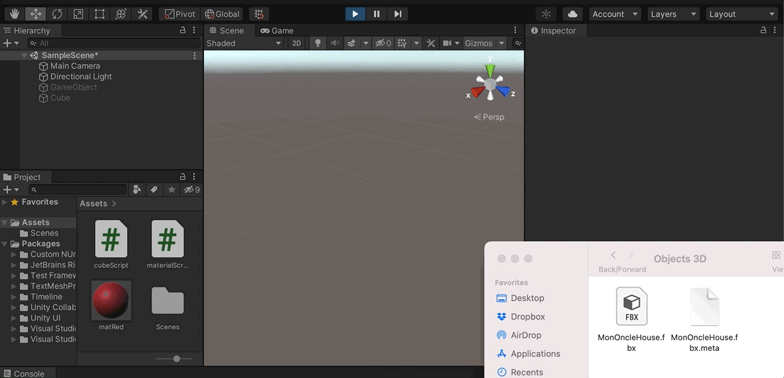
Task: Select the matRed material thumbnail
Action: coord(111,300)
